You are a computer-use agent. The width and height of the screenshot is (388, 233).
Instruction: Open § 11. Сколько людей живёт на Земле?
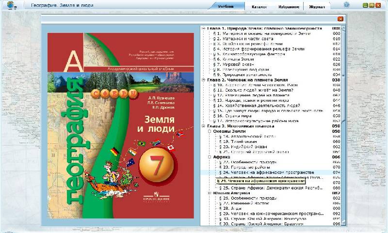tap(253, 90)
